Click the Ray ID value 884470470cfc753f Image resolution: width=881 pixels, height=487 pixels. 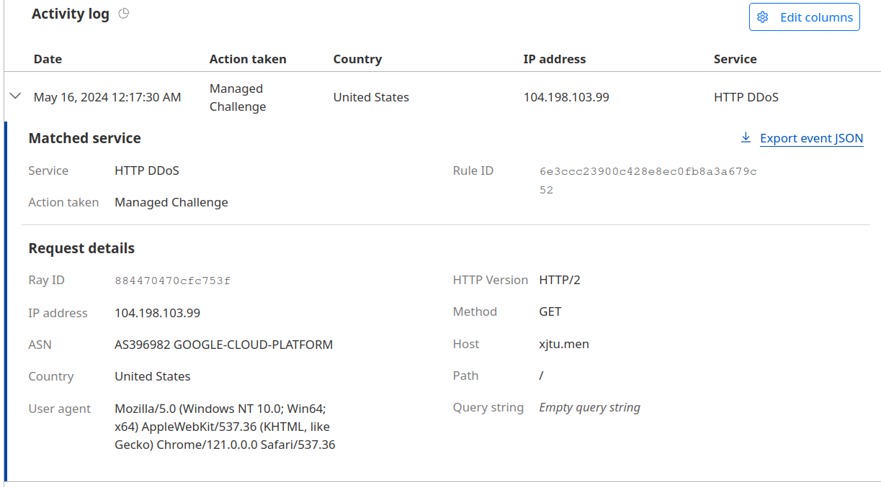coord(172,281)
